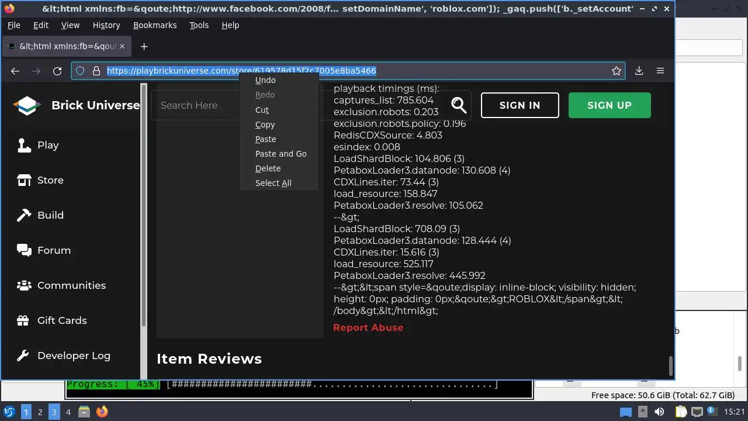
Task: Click the Report Abuse link
Action: click(368, 327)
